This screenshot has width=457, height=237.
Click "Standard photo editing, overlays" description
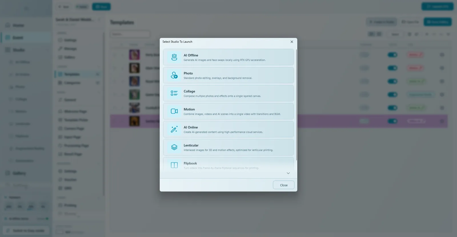218,78
